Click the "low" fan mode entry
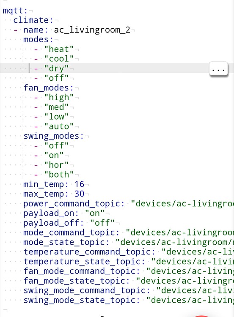This screenshot has width=234, height=317. (56, 117)
